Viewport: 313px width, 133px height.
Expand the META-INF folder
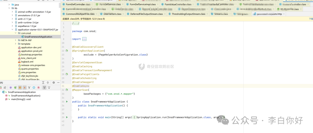pyautogui.click(x=16, y=40)
